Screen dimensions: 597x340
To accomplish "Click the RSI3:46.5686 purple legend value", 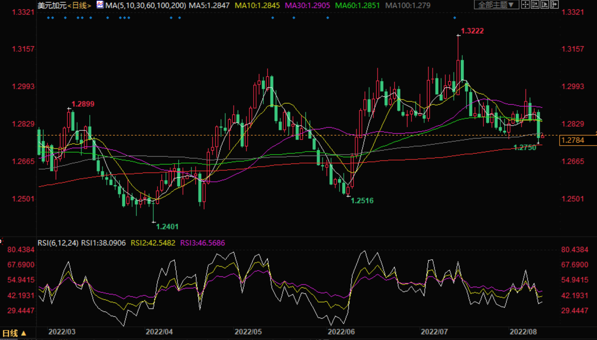I will click(x=202, y=243).
